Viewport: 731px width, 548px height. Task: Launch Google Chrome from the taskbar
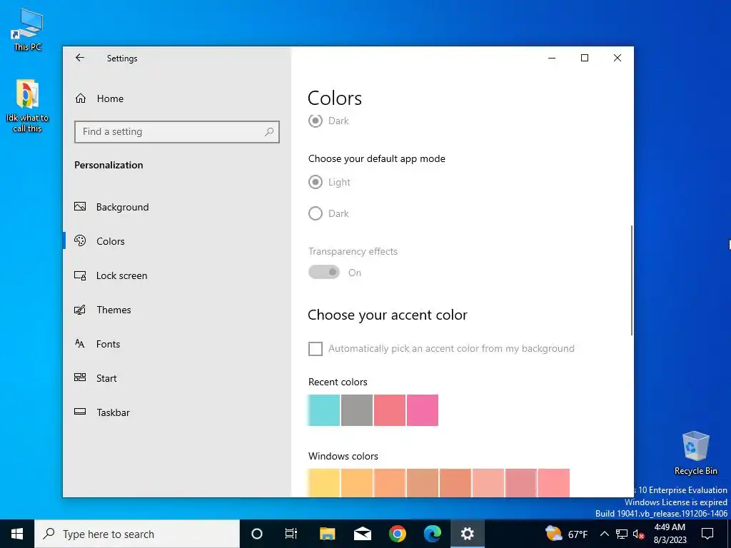coord(397,534)
